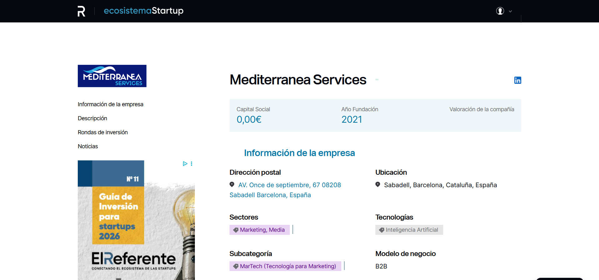
Task: Click the Capital Social value 0,00€
Action: (x=249, y=120)
